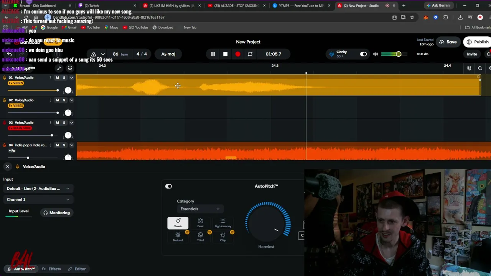Select the Third AutoPitch preset

point(200,237)
